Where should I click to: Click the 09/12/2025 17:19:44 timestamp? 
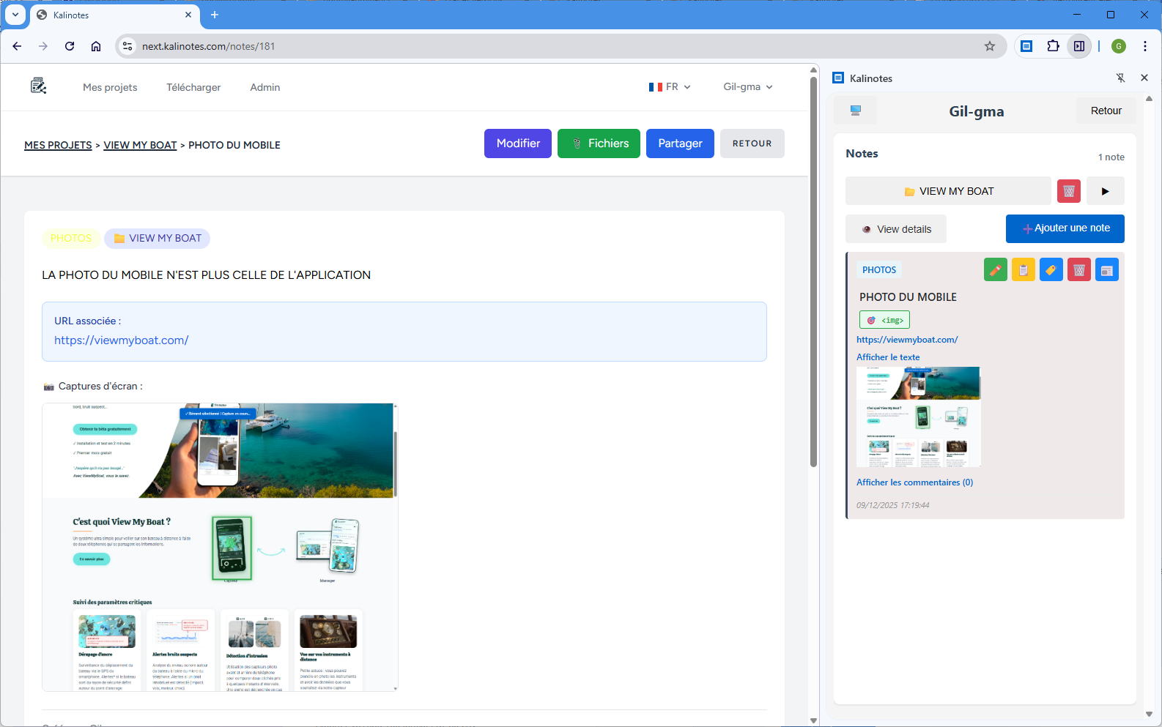(x=893, y=505)
